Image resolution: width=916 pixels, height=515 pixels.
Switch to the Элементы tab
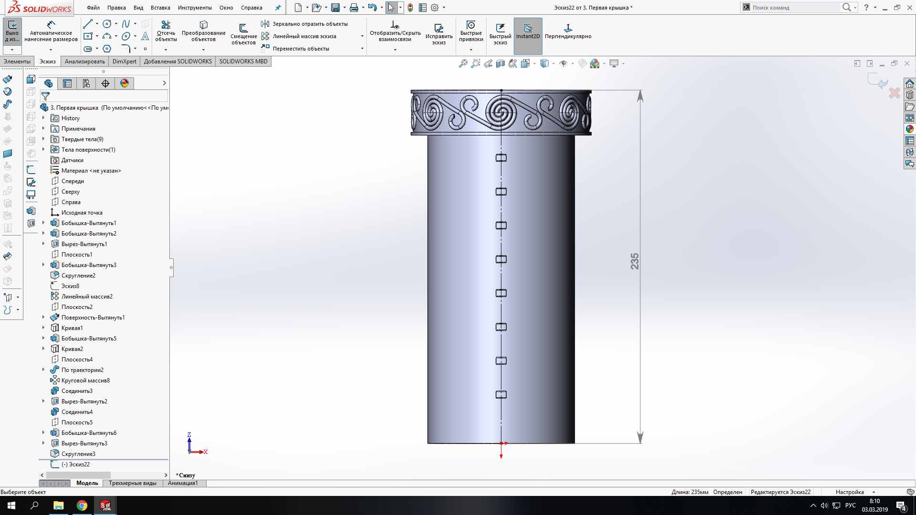[17, 62]
